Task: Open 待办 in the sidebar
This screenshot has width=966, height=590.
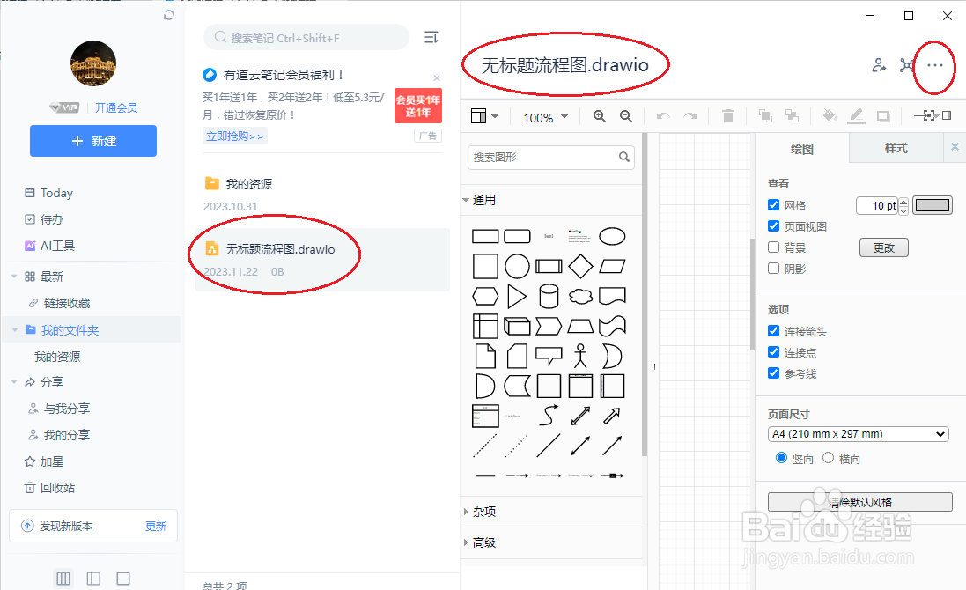Action: coord(44,219)
